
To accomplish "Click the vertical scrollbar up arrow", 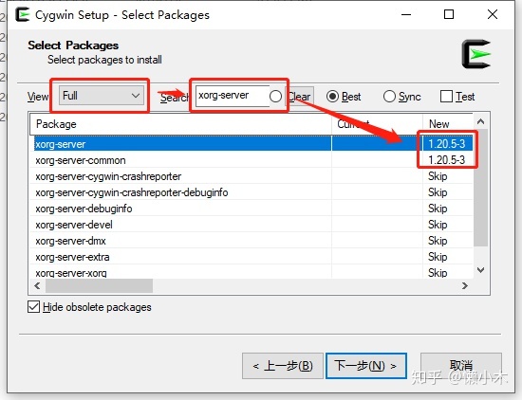I will coord(481,121).
